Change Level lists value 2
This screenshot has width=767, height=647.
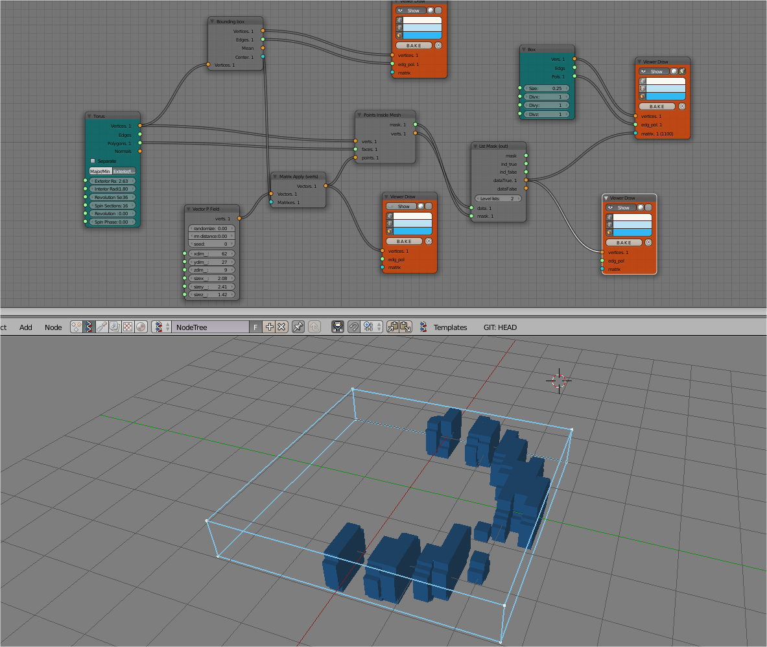pyautogui.click(x=498, y=198)
